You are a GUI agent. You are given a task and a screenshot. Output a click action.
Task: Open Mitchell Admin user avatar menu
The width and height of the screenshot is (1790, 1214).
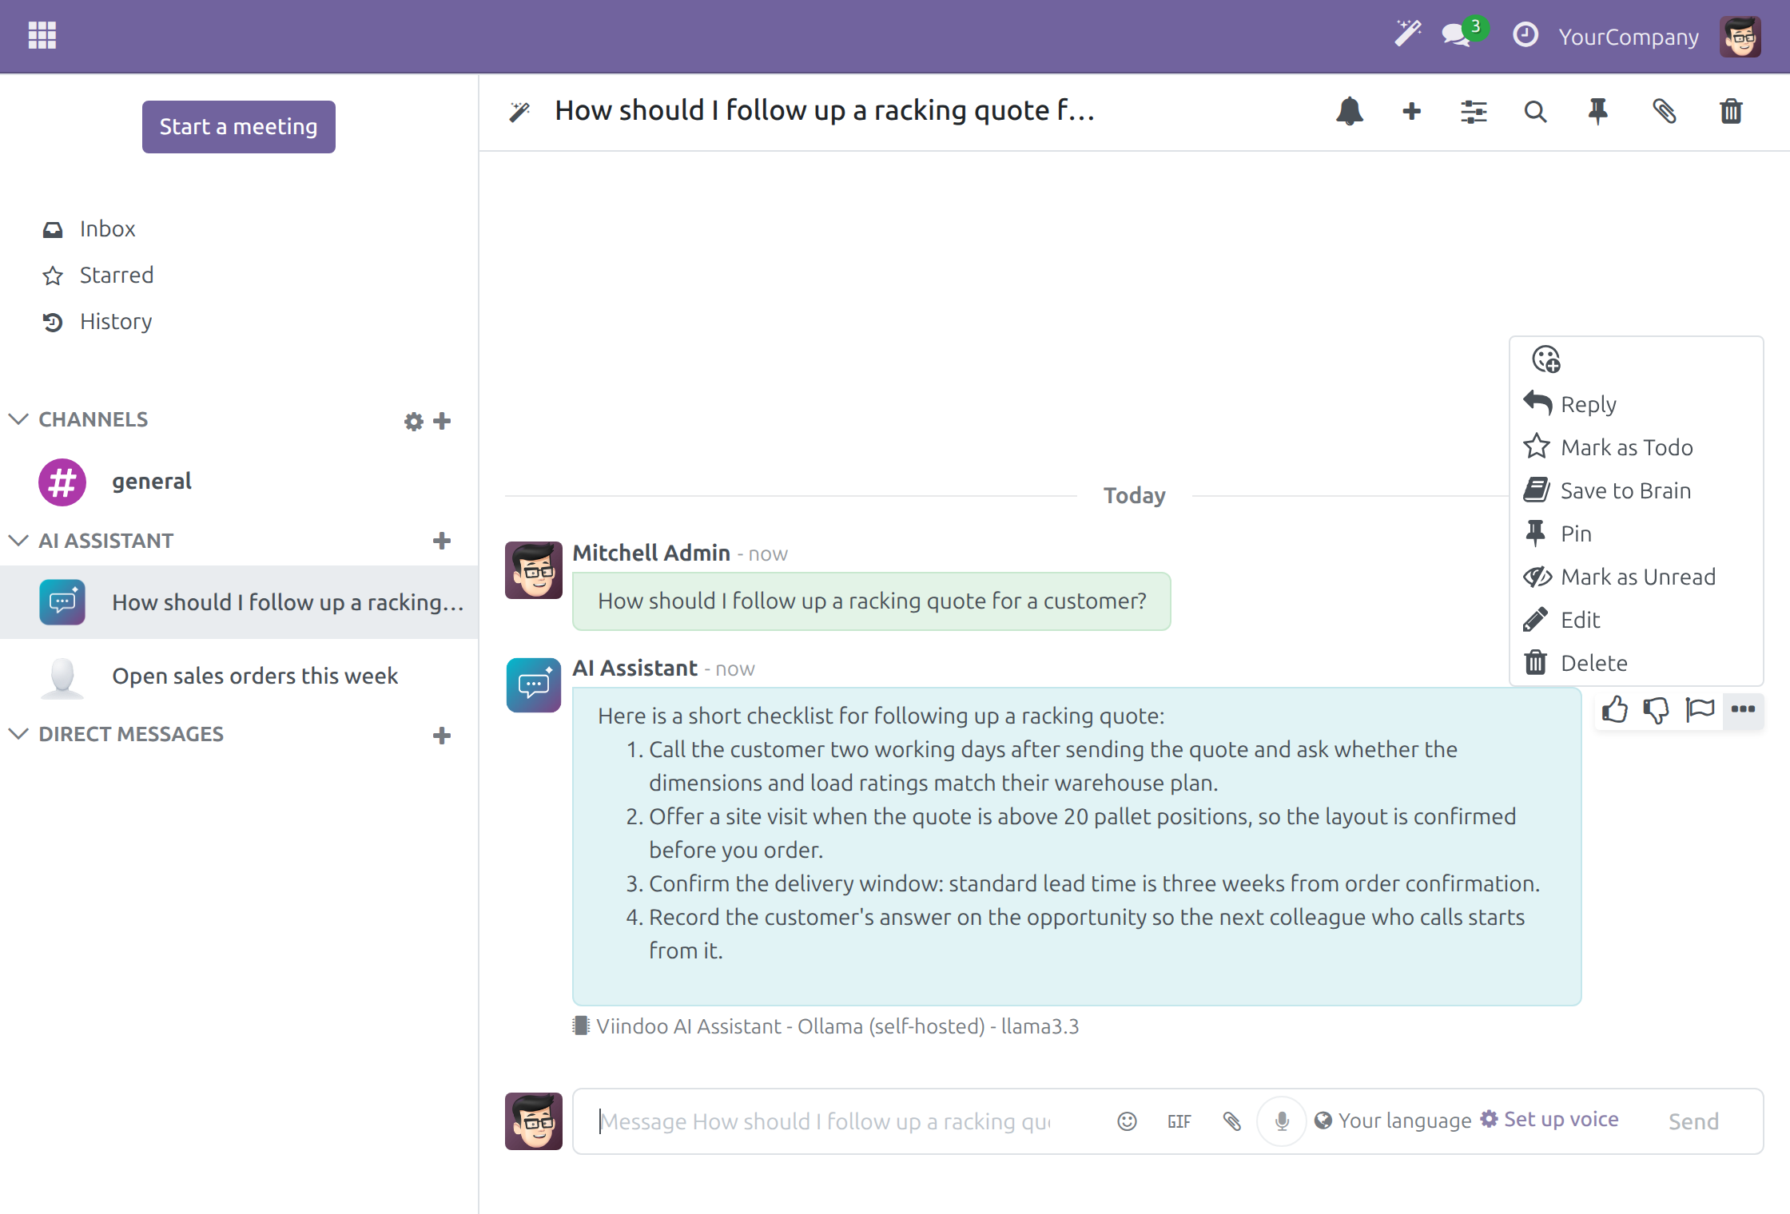[x=1740, y=37]
